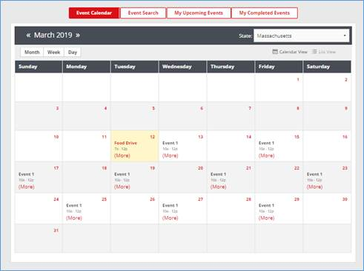This screenshot has width=364, height=271.
Task: Click (More) link on March 25
Action: [74, 218]
